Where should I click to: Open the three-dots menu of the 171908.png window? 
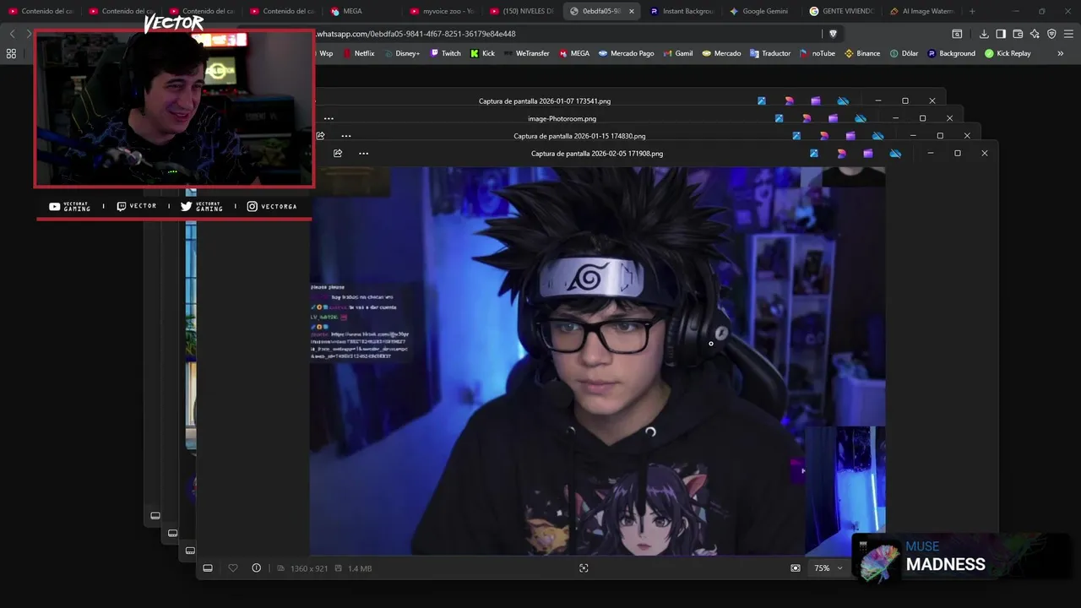point(363,154)
